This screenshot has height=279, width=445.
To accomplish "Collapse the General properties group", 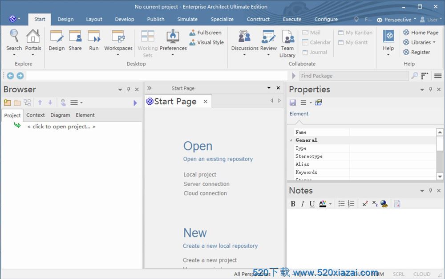I will (291, 140).
